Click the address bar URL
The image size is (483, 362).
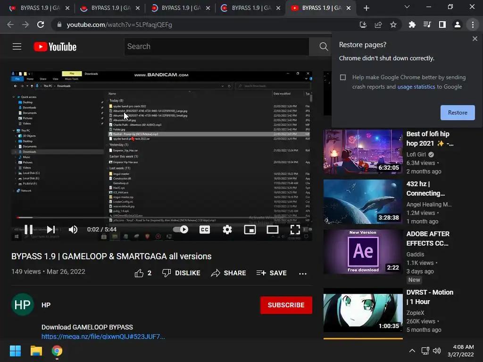pyautogui.click(x=119, y=25)
